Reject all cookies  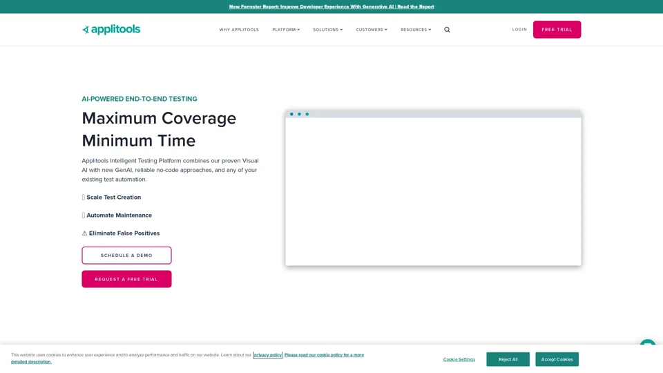coord(508,359)
